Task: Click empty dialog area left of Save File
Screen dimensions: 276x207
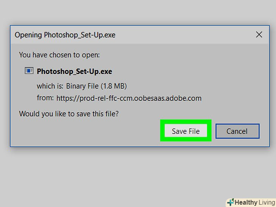Action: pos(87,132)
